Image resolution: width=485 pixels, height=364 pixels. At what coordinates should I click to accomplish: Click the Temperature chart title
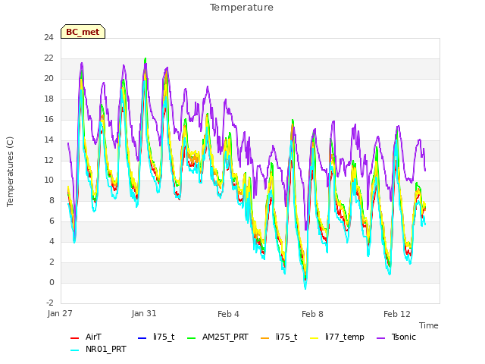click(x=242, y=8)
